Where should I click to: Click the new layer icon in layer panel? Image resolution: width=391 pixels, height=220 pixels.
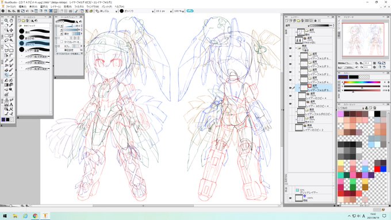287,21
